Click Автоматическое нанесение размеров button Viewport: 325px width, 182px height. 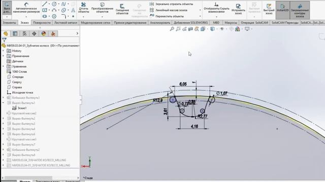click(x=26, y=8)
